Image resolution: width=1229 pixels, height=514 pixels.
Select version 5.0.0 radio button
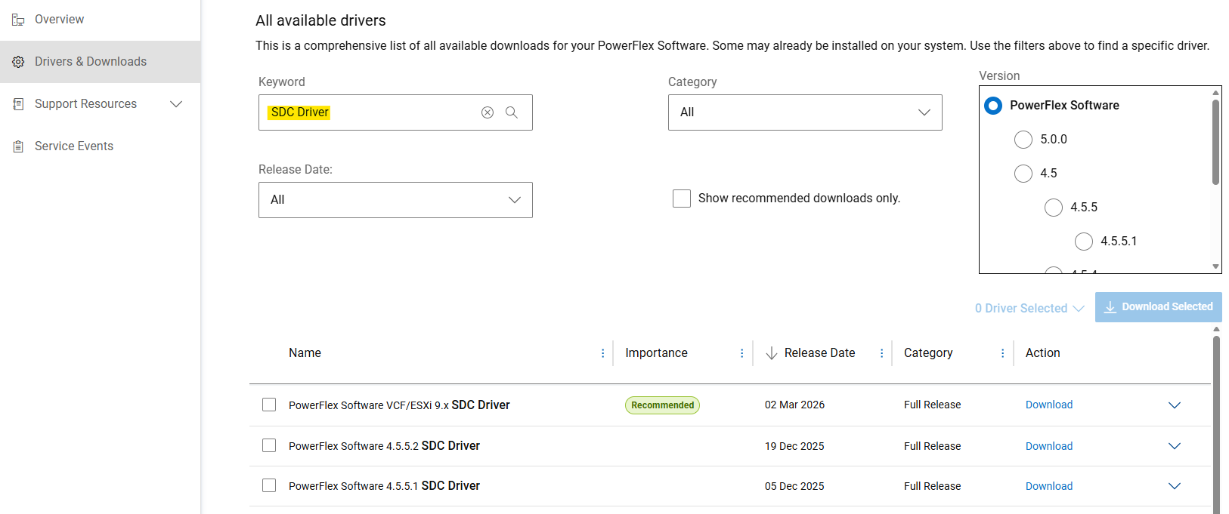point(1023,140)
